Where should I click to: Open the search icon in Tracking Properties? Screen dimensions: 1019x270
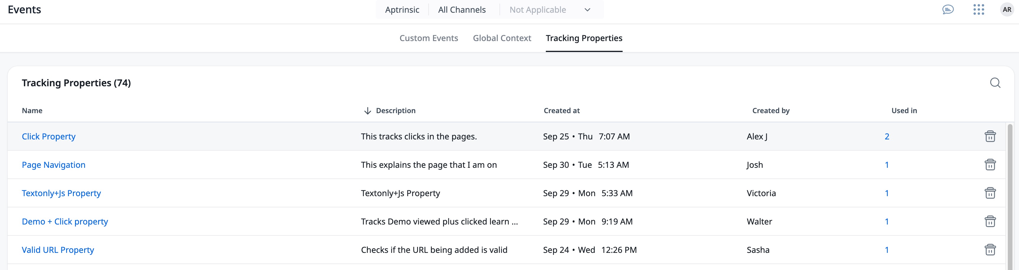click(995, 83)
